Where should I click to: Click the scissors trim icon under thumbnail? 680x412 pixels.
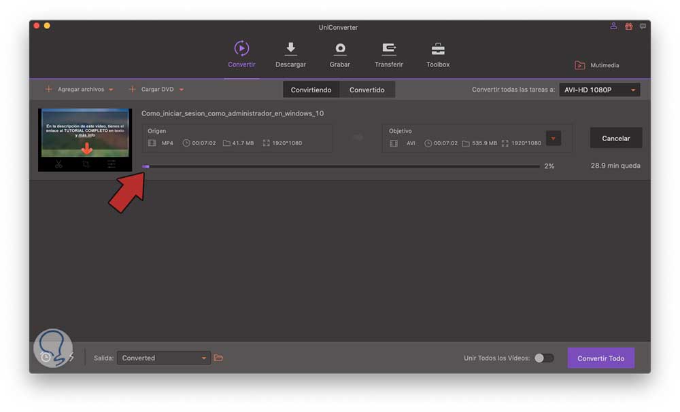[58, 164]
